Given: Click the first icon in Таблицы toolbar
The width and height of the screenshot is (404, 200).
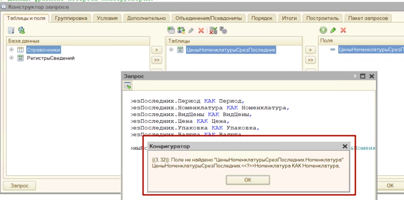Looking at the screenshot, I should pos(171,30).
